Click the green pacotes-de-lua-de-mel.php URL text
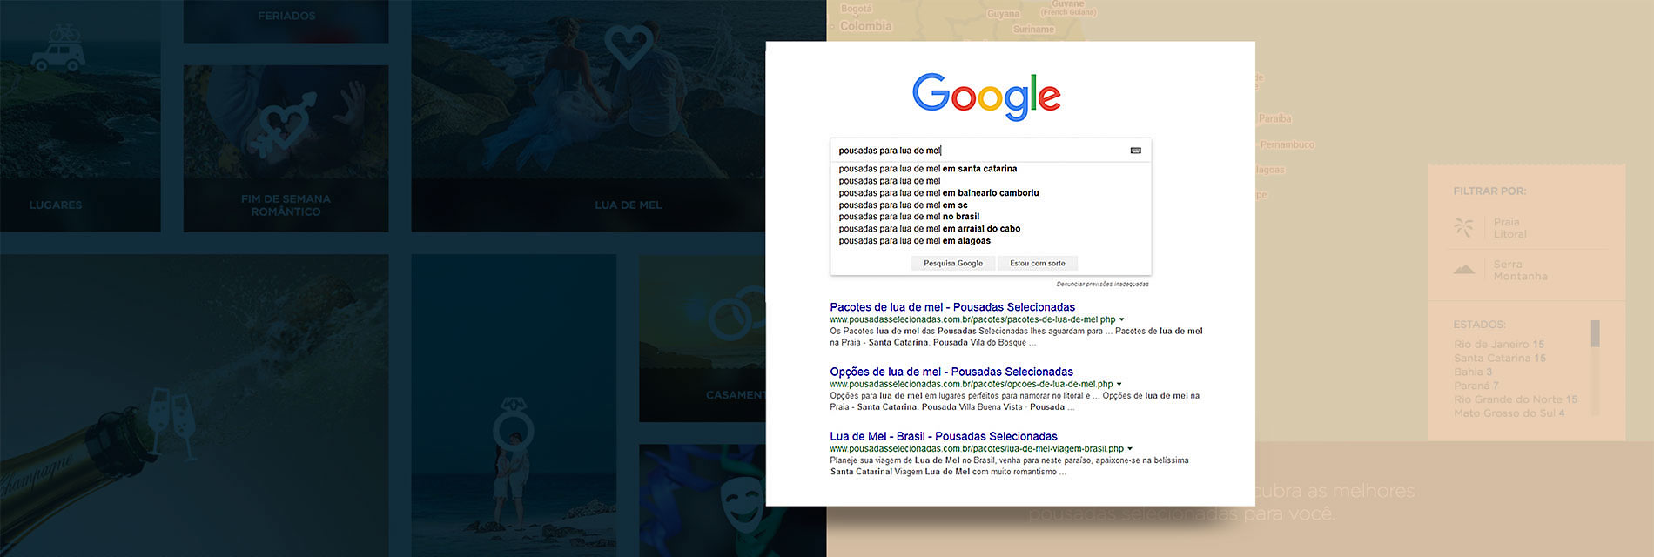 coord(972,319)
